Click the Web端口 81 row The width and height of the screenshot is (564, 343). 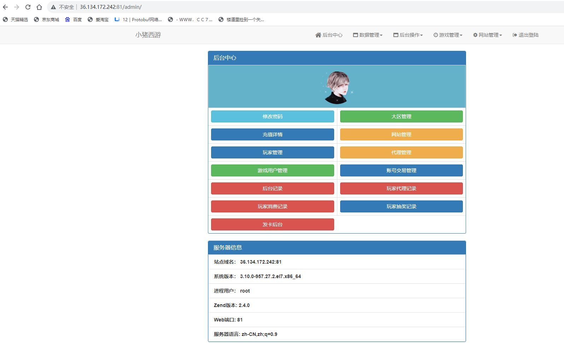(x=337, y=320)
